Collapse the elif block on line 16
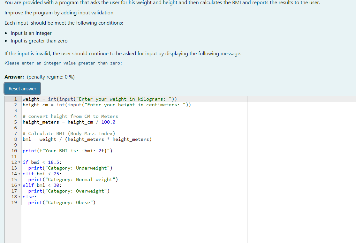356x243 pixels. [19, 185]
